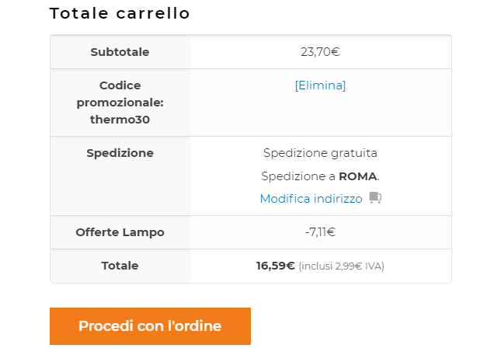Click the word ROMA in shipping destination
Screen dimensions: 487x362
(357, 176)
